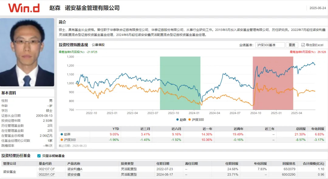Click the 投资经理指数表现 heading
The image size is (328, 179).
(x=73, y=45)
